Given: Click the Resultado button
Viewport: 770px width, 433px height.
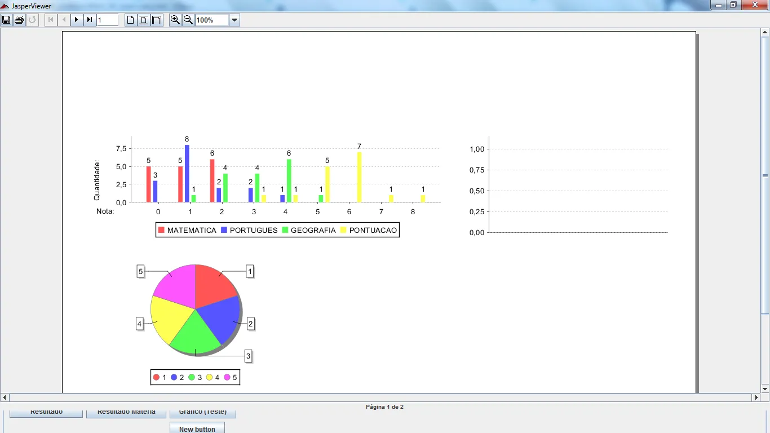Looking at the screenshot, I should pos(46,413).
